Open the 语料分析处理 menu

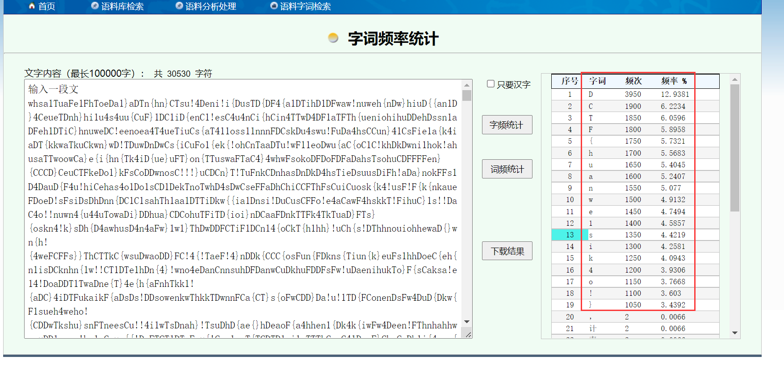211,7
